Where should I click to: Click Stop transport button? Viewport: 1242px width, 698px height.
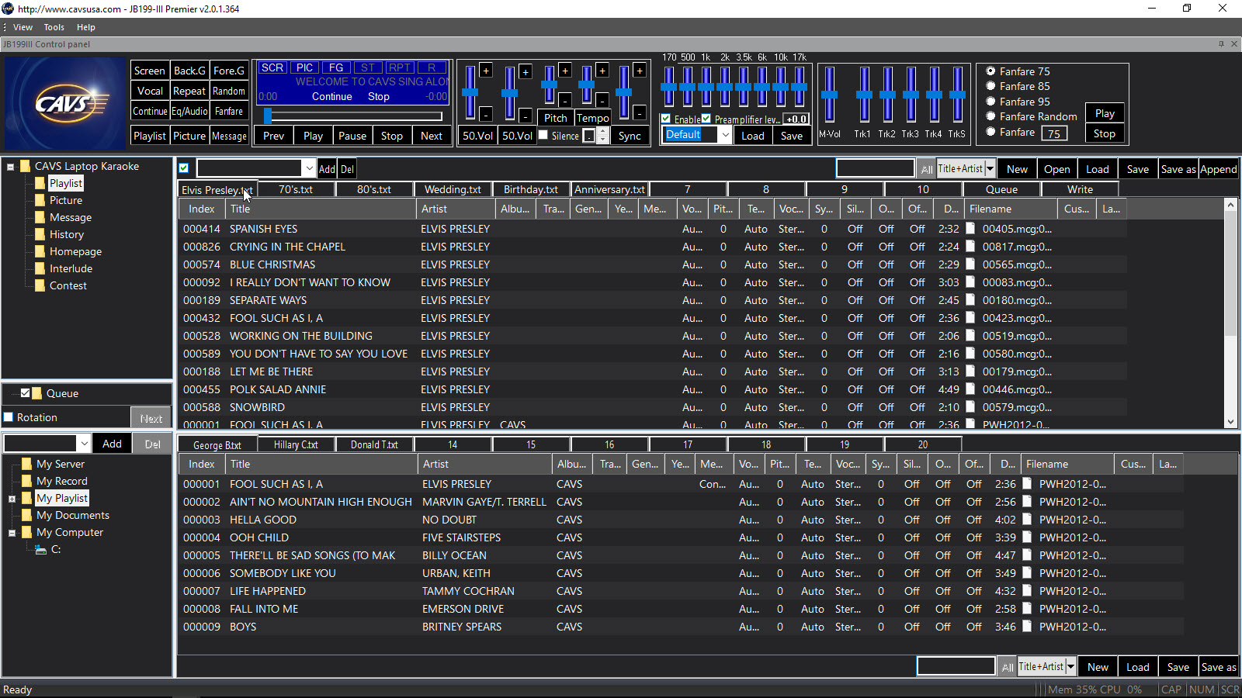tap(392, 136)
